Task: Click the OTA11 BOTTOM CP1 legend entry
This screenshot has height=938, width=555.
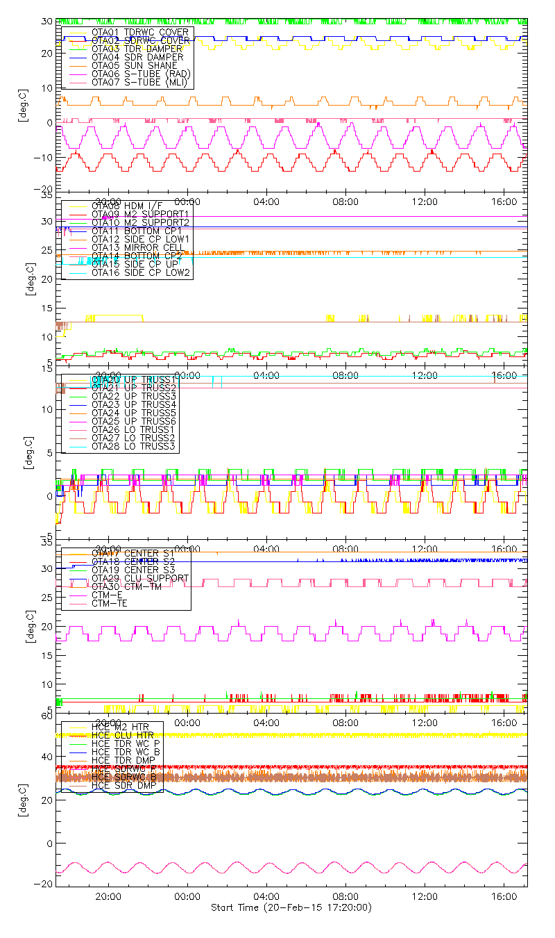Action: [x=137, y=231]
